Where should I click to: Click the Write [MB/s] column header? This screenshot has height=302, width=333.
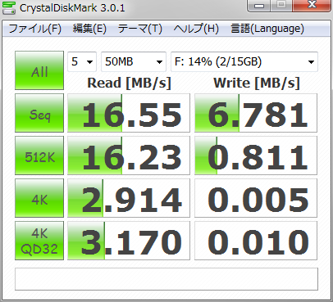tap(257, 83)
